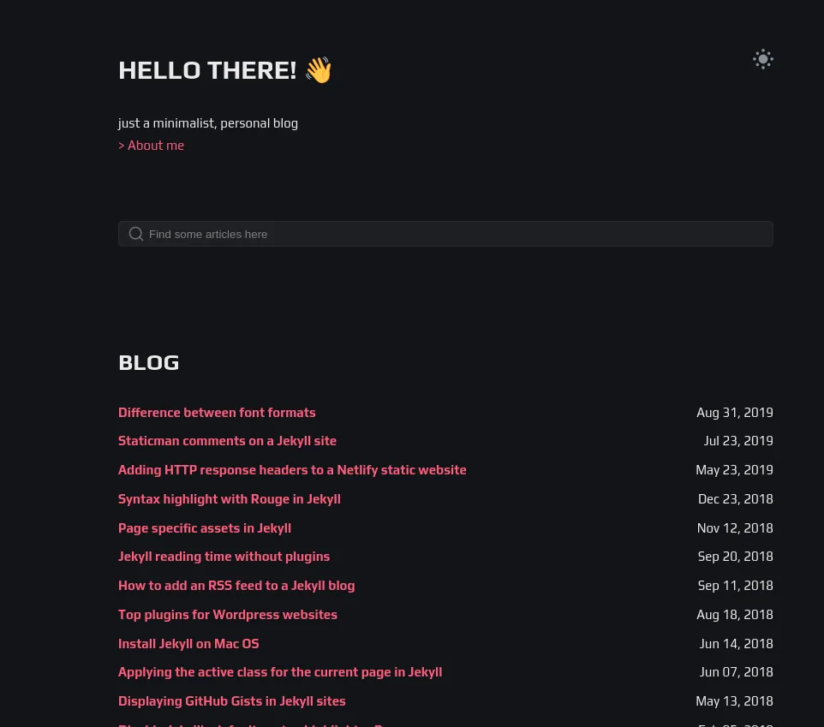Open 'Staticman comments on a Jekyll site'
This screenshot has width=824, height=727.
pyautogui.click(x=227, y=441)
